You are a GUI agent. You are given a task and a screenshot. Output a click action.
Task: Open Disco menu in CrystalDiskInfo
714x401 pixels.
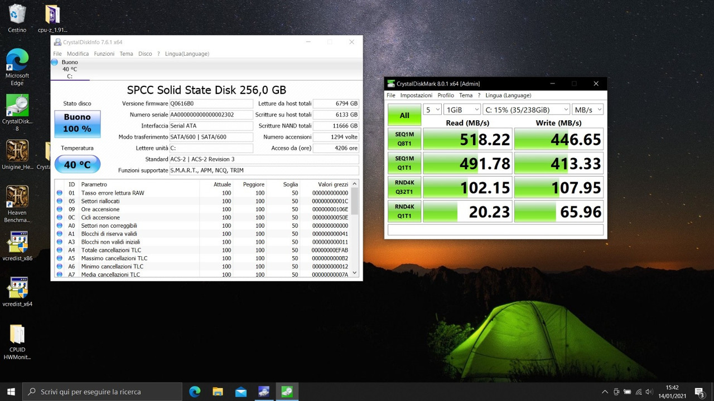point(145,54)
